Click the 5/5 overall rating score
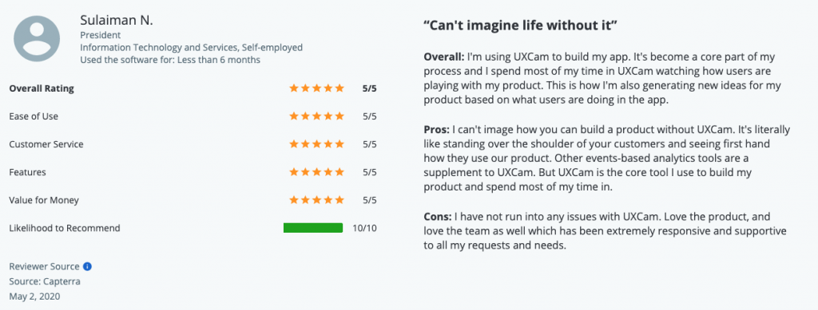 pyautogui.click(x=369, y=88)
